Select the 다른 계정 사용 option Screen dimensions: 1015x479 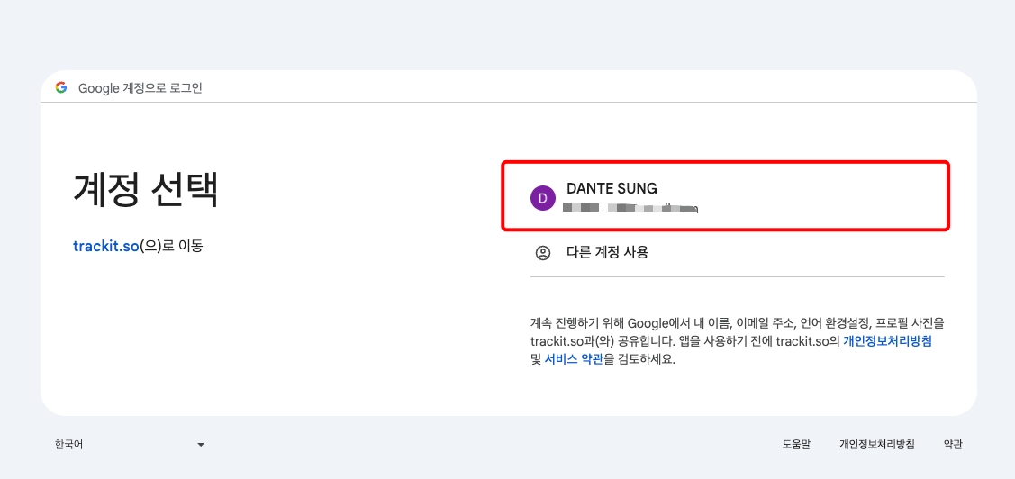(x=607, y=253)
